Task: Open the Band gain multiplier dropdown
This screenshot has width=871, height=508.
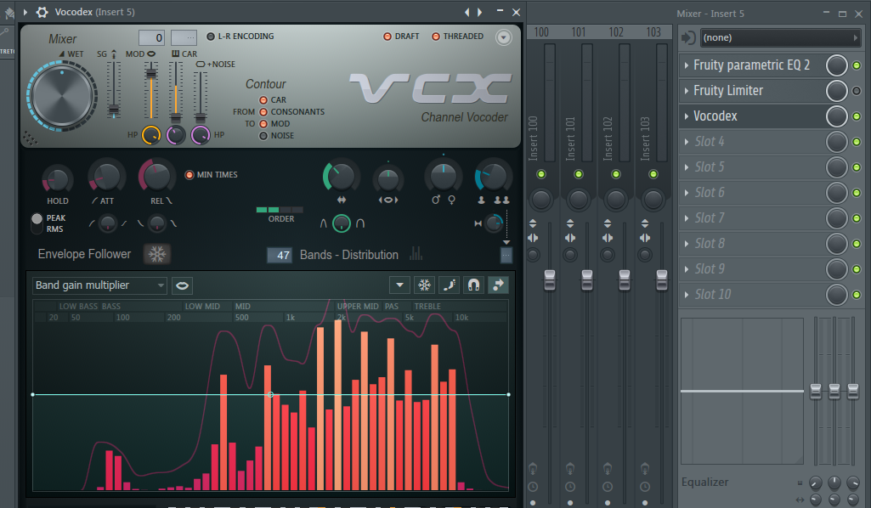Action: point(99,285)
